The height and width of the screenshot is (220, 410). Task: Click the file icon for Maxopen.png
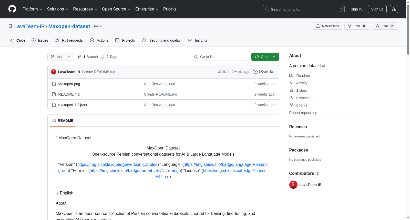54,84
